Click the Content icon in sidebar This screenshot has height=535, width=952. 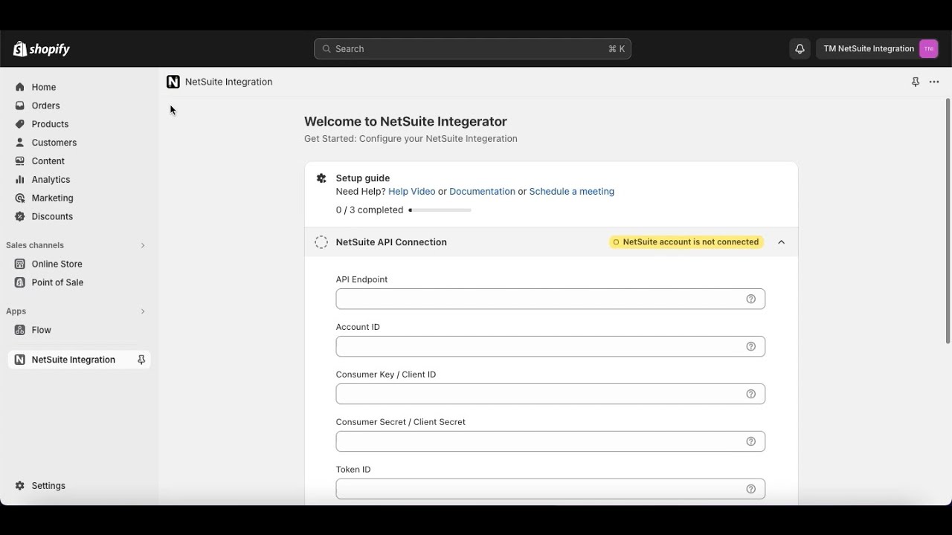click(20, 161)
